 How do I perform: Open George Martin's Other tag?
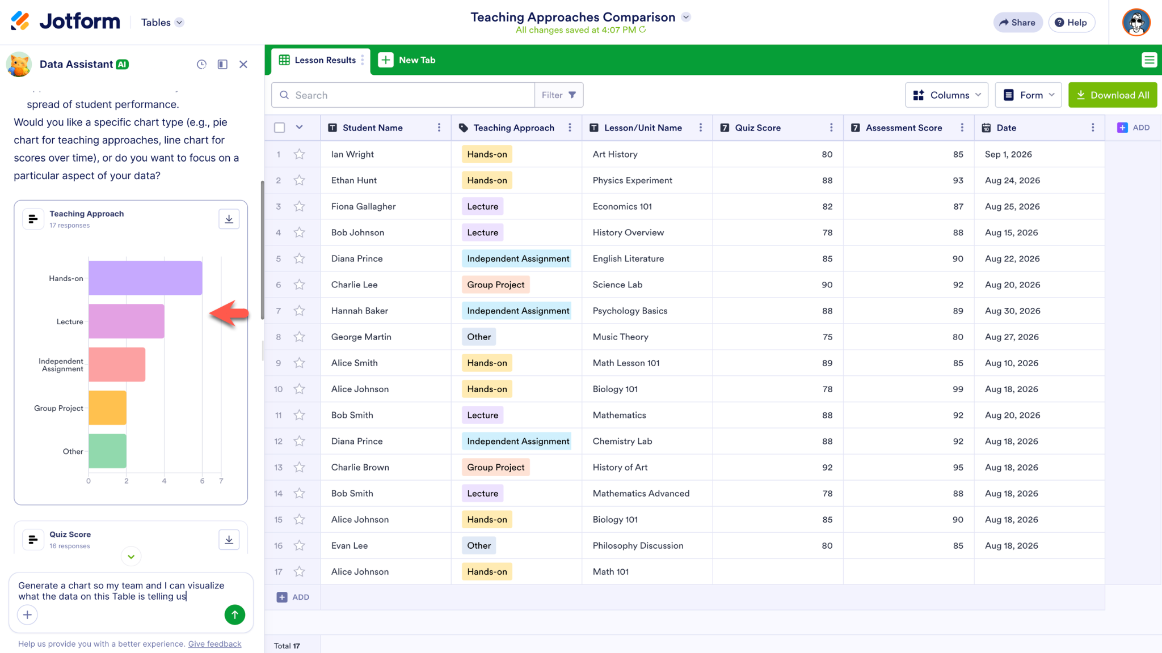pos(479,337)
